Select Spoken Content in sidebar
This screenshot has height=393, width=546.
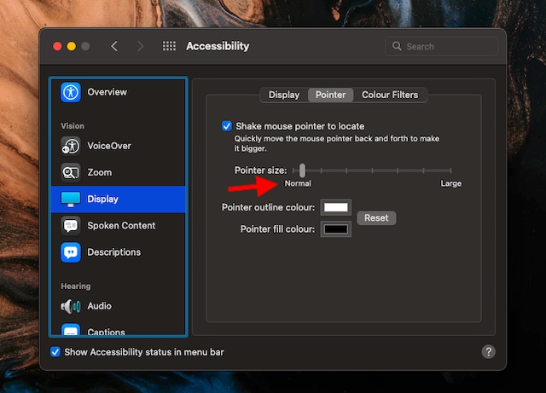118,226
